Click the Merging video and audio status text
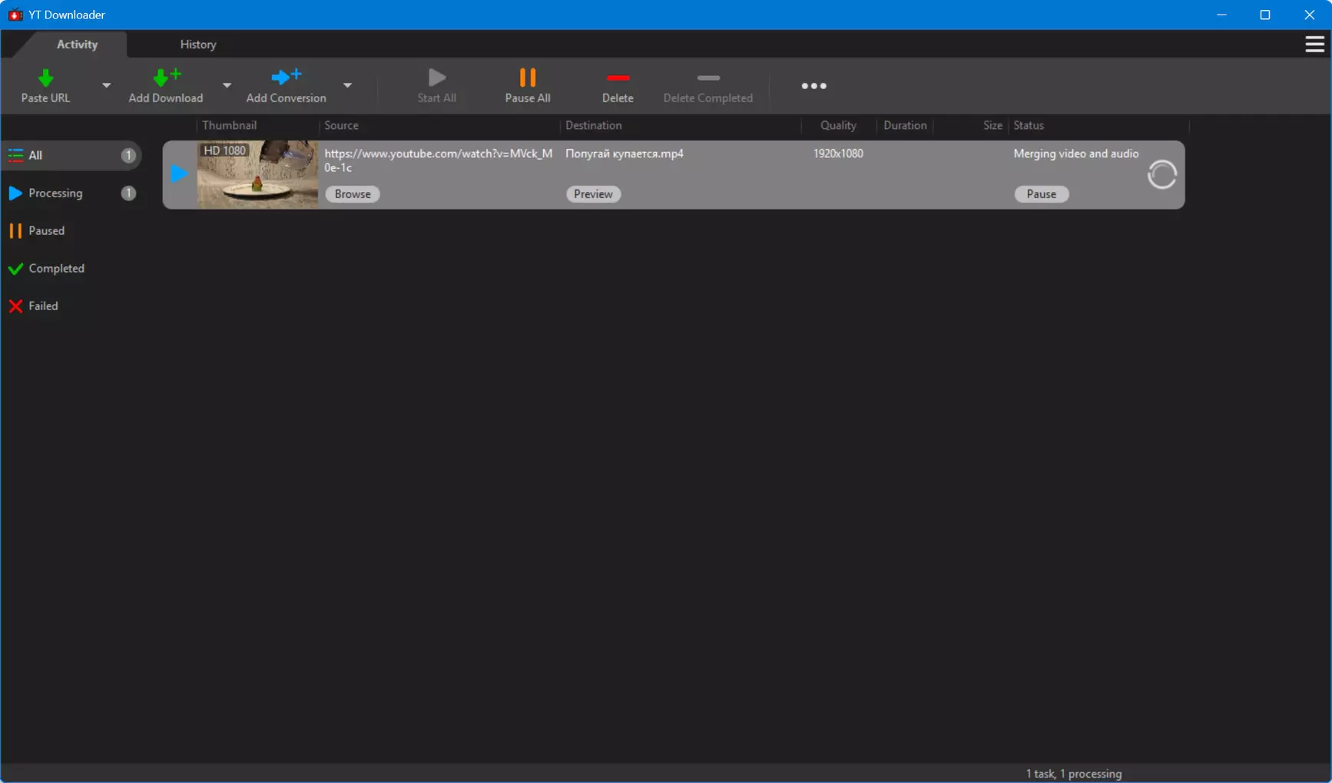1332x783 pixels. (x=1076, y=154)
